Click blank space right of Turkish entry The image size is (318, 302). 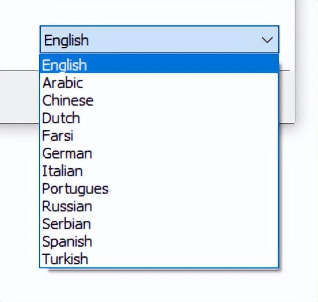(x=183, y=259)
